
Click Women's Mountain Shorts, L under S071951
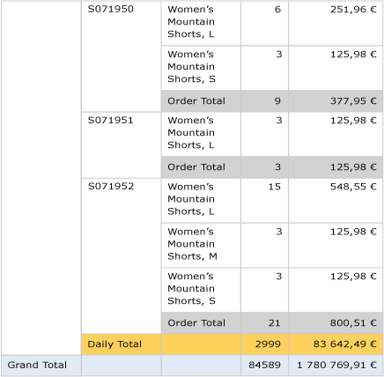[201, 134]
